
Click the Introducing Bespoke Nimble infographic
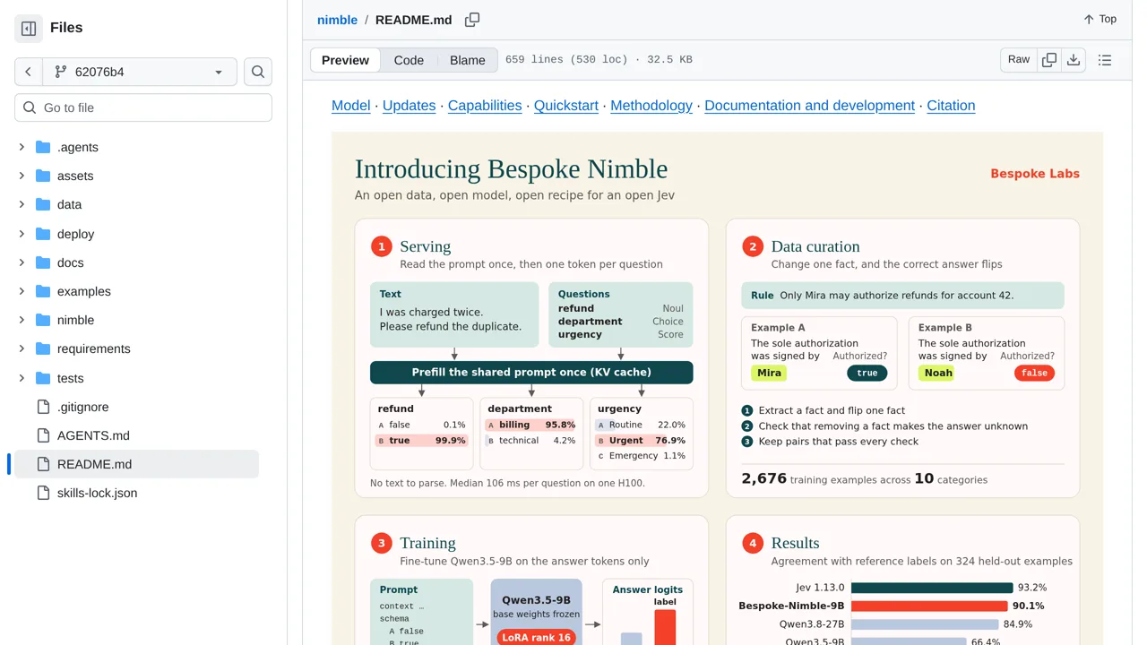(x=717, y=389)
